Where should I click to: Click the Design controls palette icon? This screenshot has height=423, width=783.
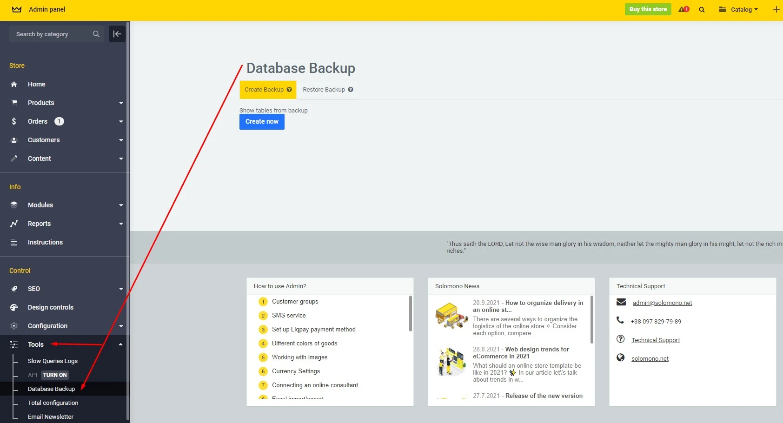pos(14,307)
